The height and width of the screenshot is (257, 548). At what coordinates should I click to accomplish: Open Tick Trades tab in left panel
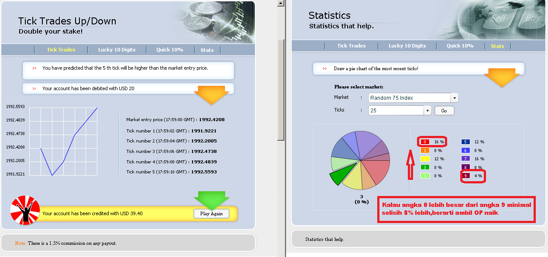coord(61,50)
